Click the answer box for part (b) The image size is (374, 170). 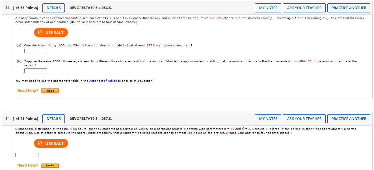[36, 70]
